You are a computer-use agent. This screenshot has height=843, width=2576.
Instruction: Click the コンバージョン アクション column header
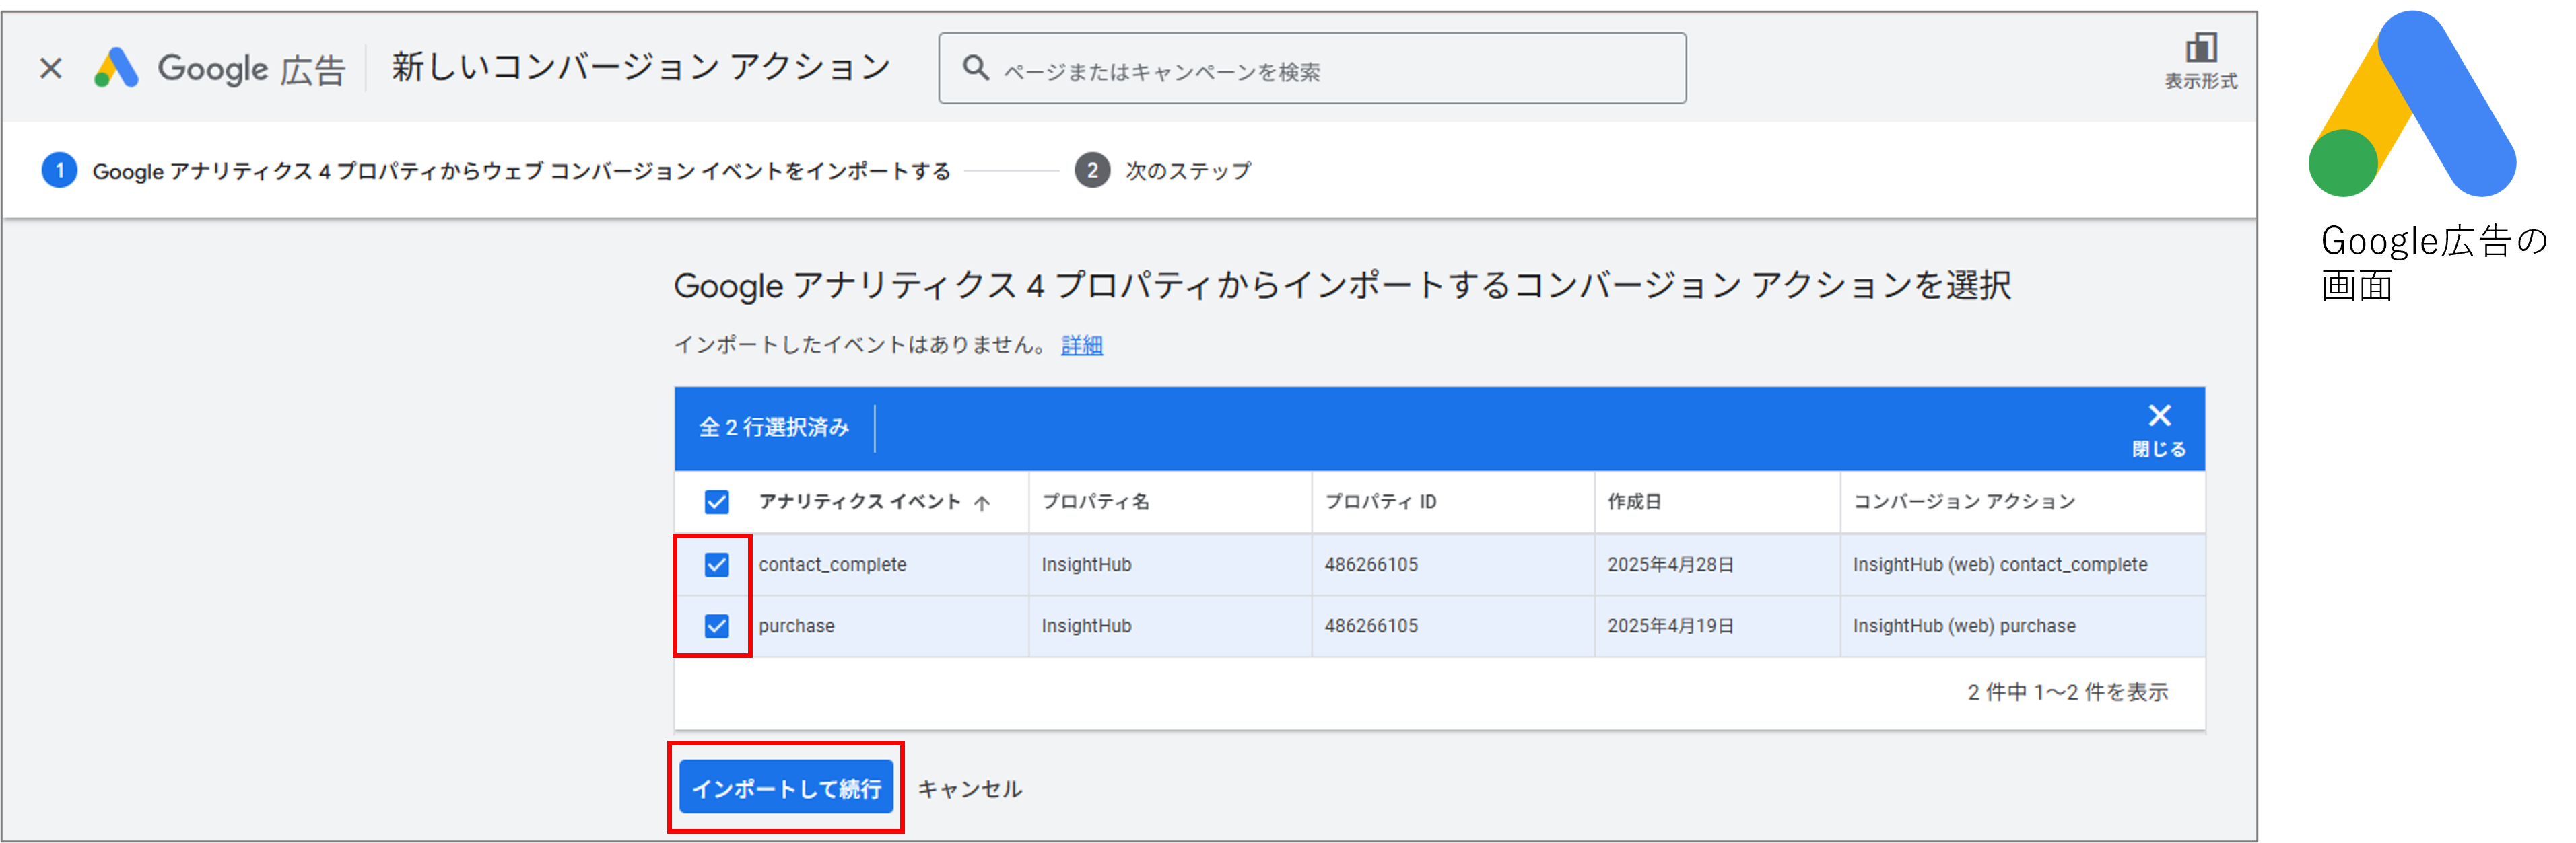1964,501
